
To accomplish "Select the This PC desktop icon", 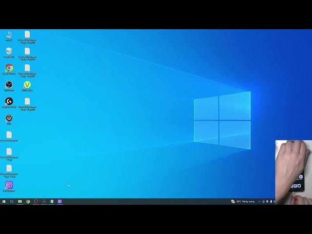I will 9,36.
